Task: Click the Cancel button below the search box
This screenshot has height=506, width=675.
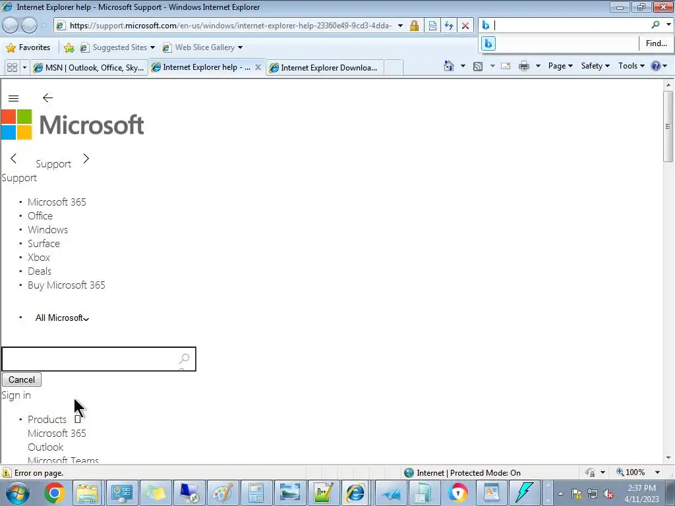Action: click(x=22, y=379)
